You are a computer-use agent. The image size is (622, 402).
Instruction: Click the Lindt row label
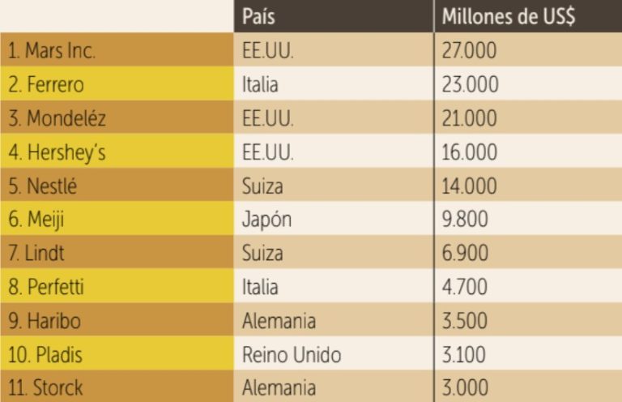[37, 253]
